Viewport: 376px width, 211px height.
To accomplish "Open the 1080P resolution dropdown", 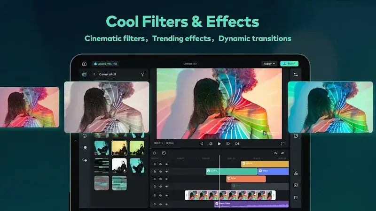I will point(269,64).
